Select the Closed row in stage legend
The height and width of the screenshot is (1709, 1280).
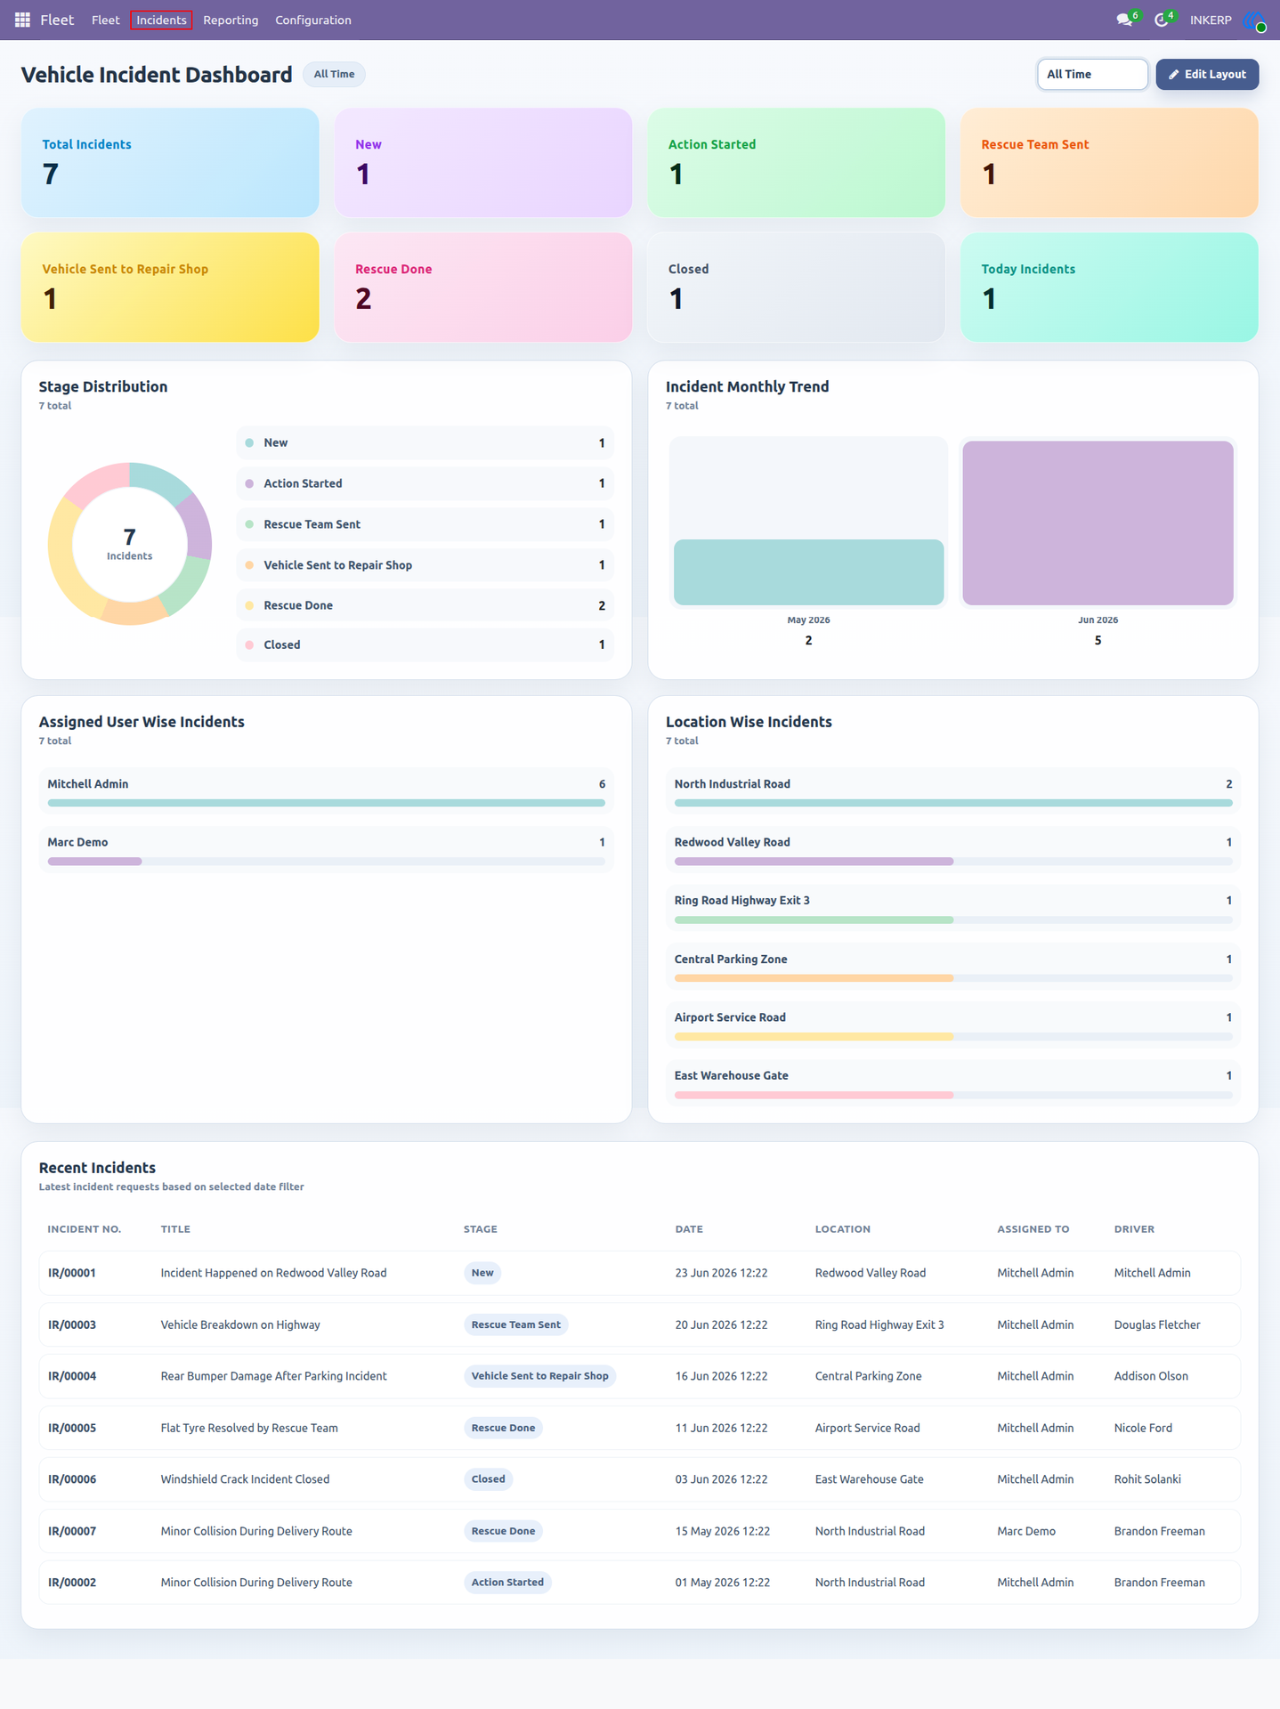[x=425, y=645]
